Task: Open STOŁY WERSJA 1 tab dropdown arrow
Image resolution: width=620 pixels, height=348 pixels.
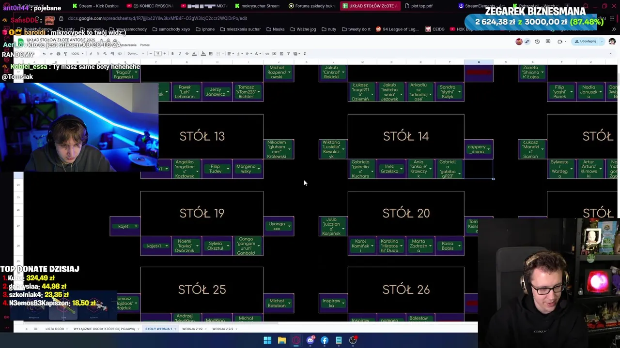Action: pyautogui.click(x=176, y=329)
